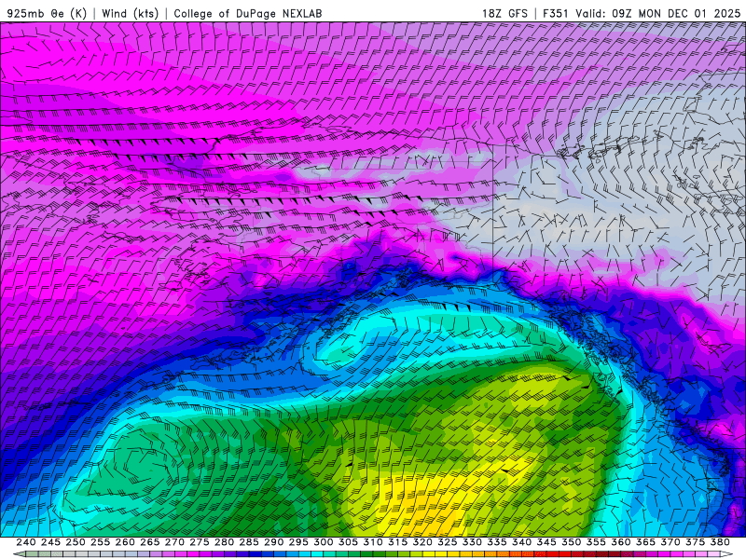The height and width of the screenshot is (559, 746).
Task: Click the 310 color scale label
Action: (372, 542)
